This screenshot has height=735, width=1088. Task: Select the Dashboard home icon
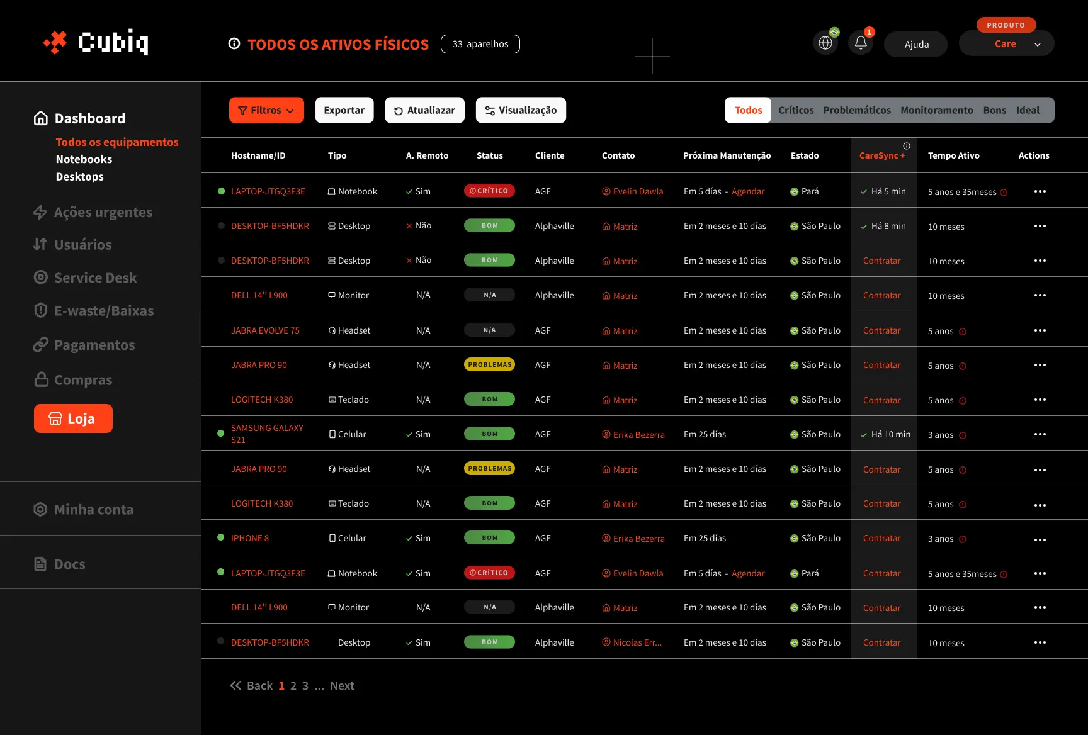(40, 118)
